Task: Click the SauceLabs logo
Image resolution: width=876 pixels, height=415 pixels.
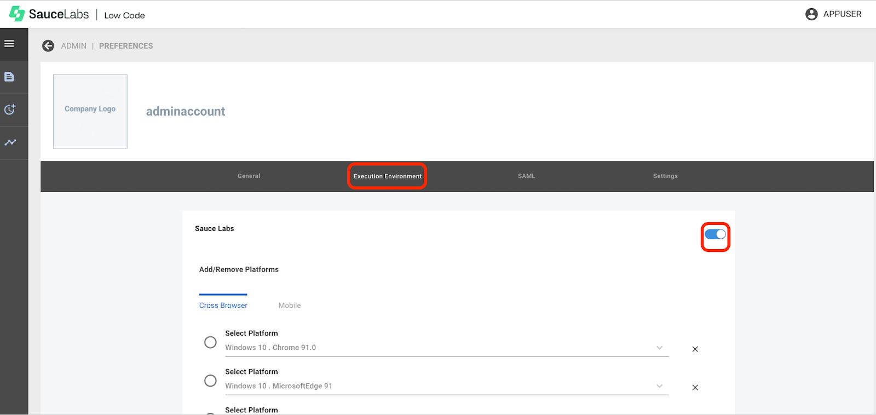Action: 49,14
